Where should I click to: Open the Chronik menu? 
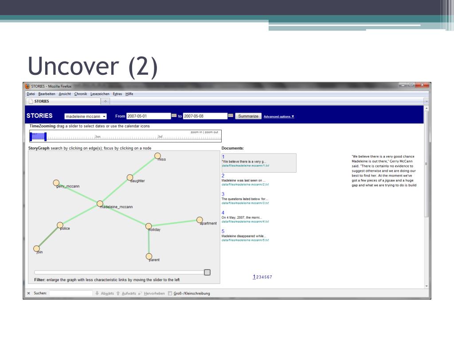[81, 94]
